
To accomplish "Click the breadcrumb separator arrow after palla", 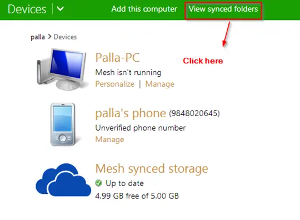I will point(49,37).
